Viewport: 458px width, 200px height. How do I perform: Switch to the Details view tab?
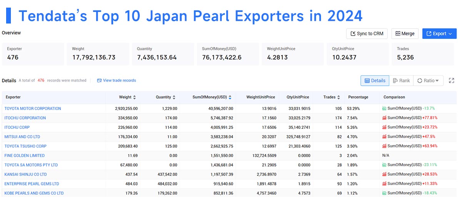click(375, 81)
